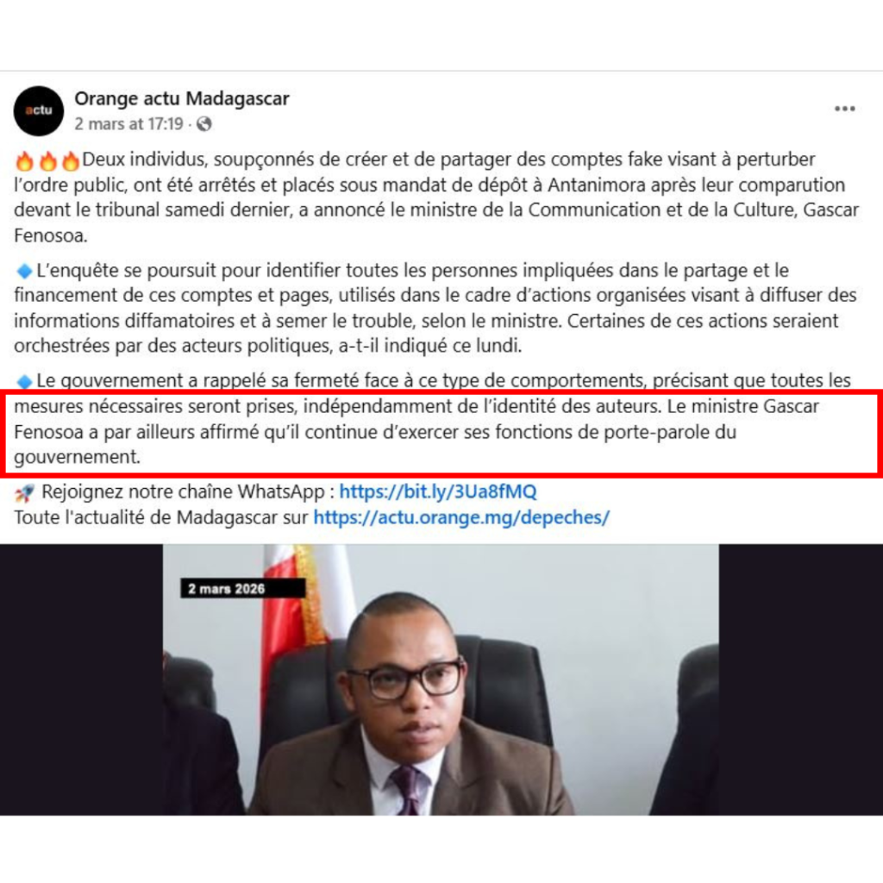Click the blue diamond before Le gouvernement
This screenshot has height=883, width=883.
pos(24,382)
